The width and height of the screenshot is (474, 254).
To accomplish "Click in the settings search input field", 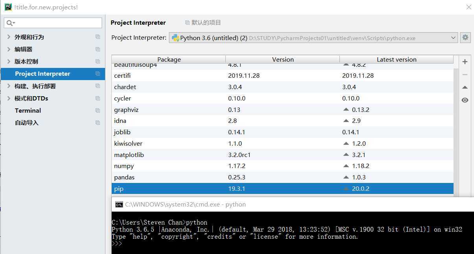I will (x=53, y=23).
